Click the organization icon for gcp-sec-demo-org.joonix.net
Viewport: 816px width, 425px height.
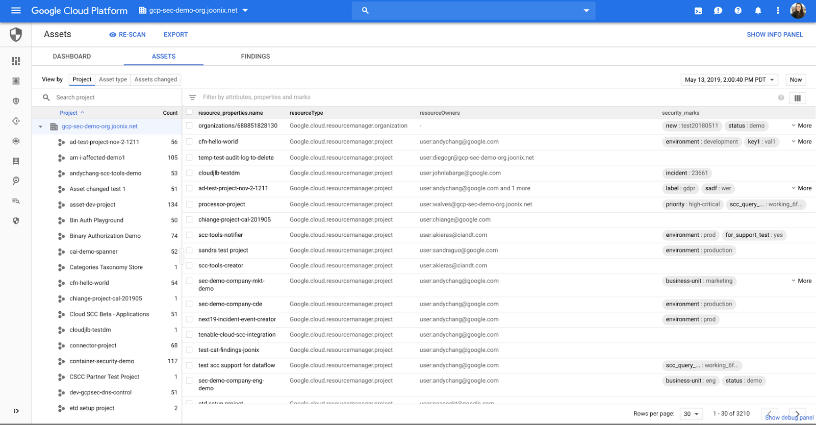click(x=54, y=127)
